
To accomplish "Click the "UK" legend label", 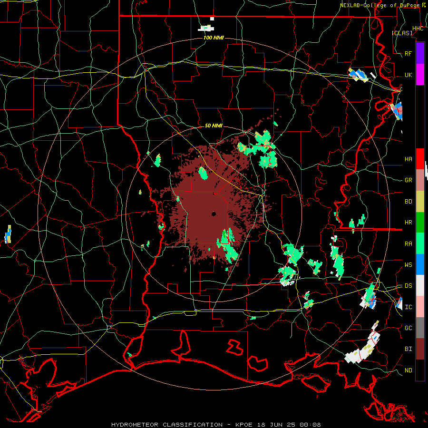I will [x=409, y=75].
